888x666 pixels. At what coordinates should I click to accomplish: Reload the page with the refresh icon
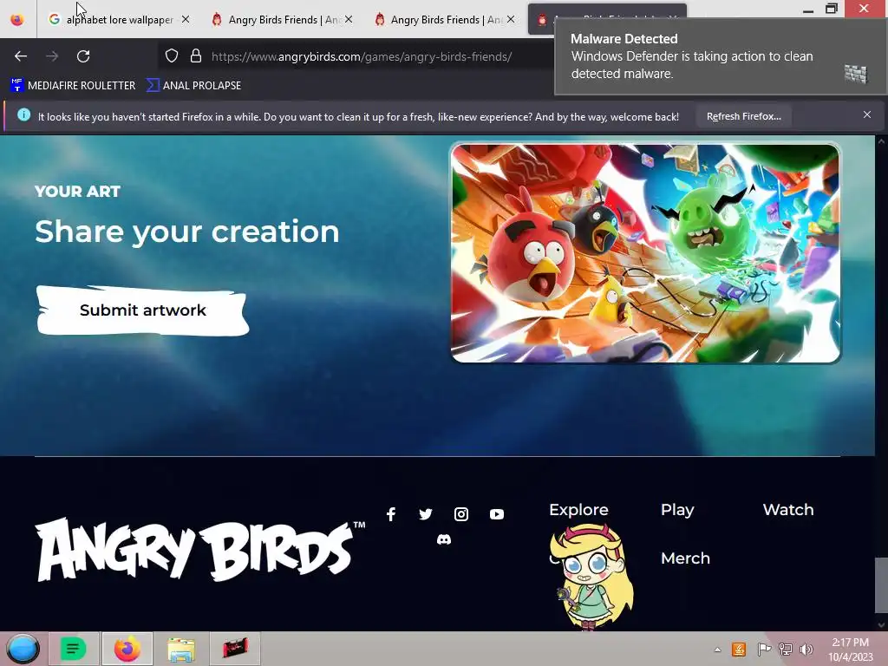click(83, 56)
